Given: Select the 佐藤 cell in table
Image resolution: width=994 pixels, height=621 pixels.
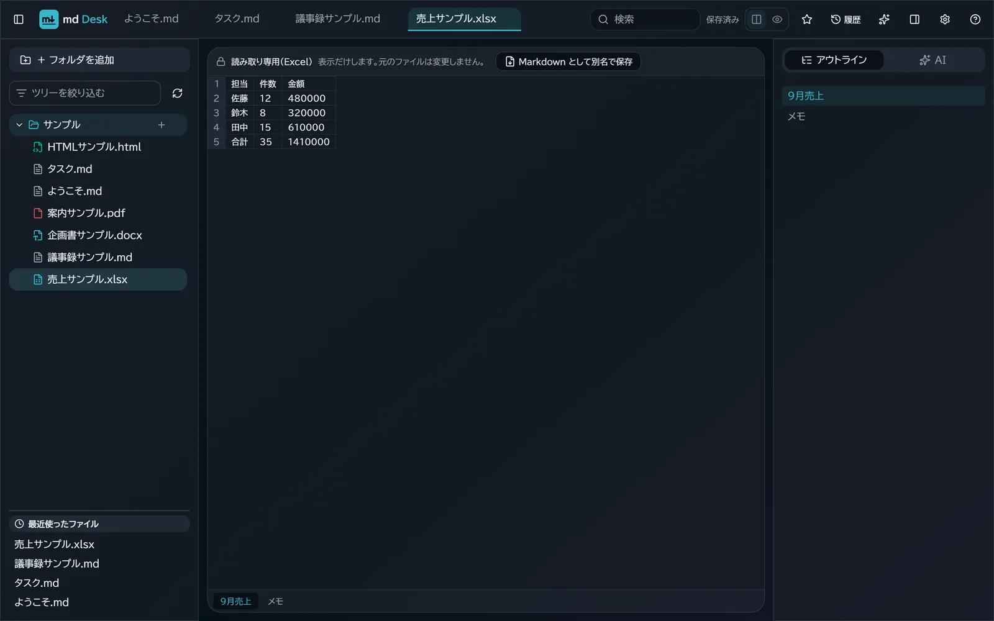Looking at the screenshot, I should [x=239, y=98].
